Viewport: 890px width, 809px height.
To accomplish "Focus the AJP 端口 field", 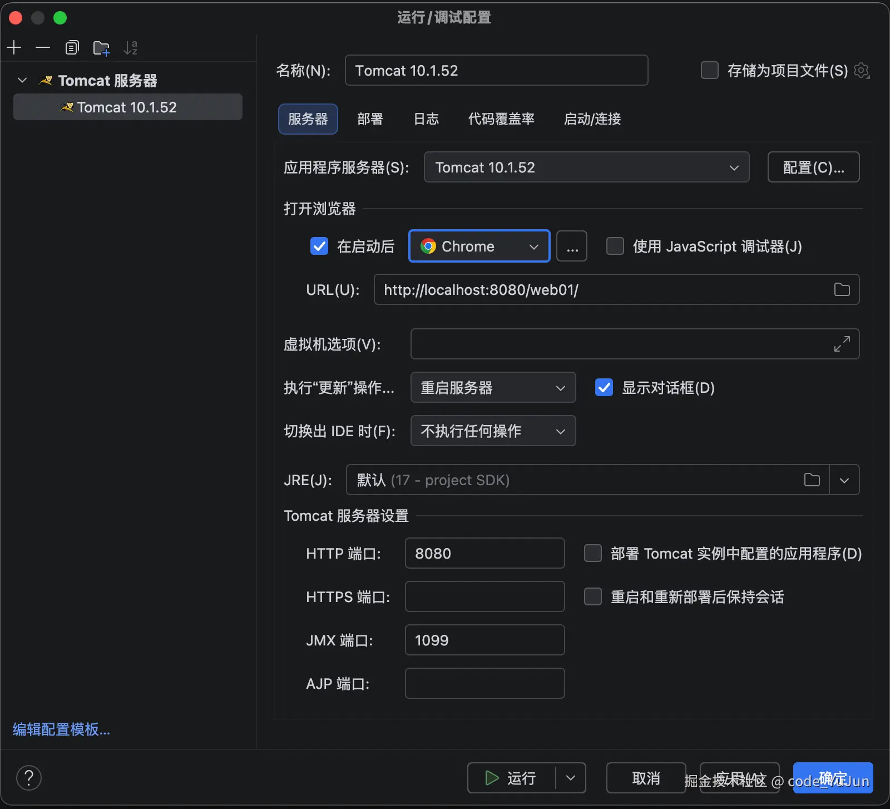I will pos(485,683).
